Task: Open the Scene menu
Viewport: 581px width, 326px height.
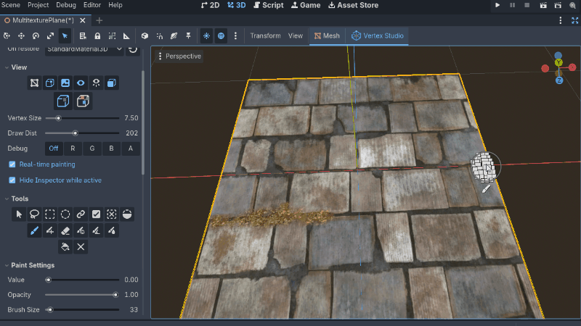Action: tap(10, 5)
